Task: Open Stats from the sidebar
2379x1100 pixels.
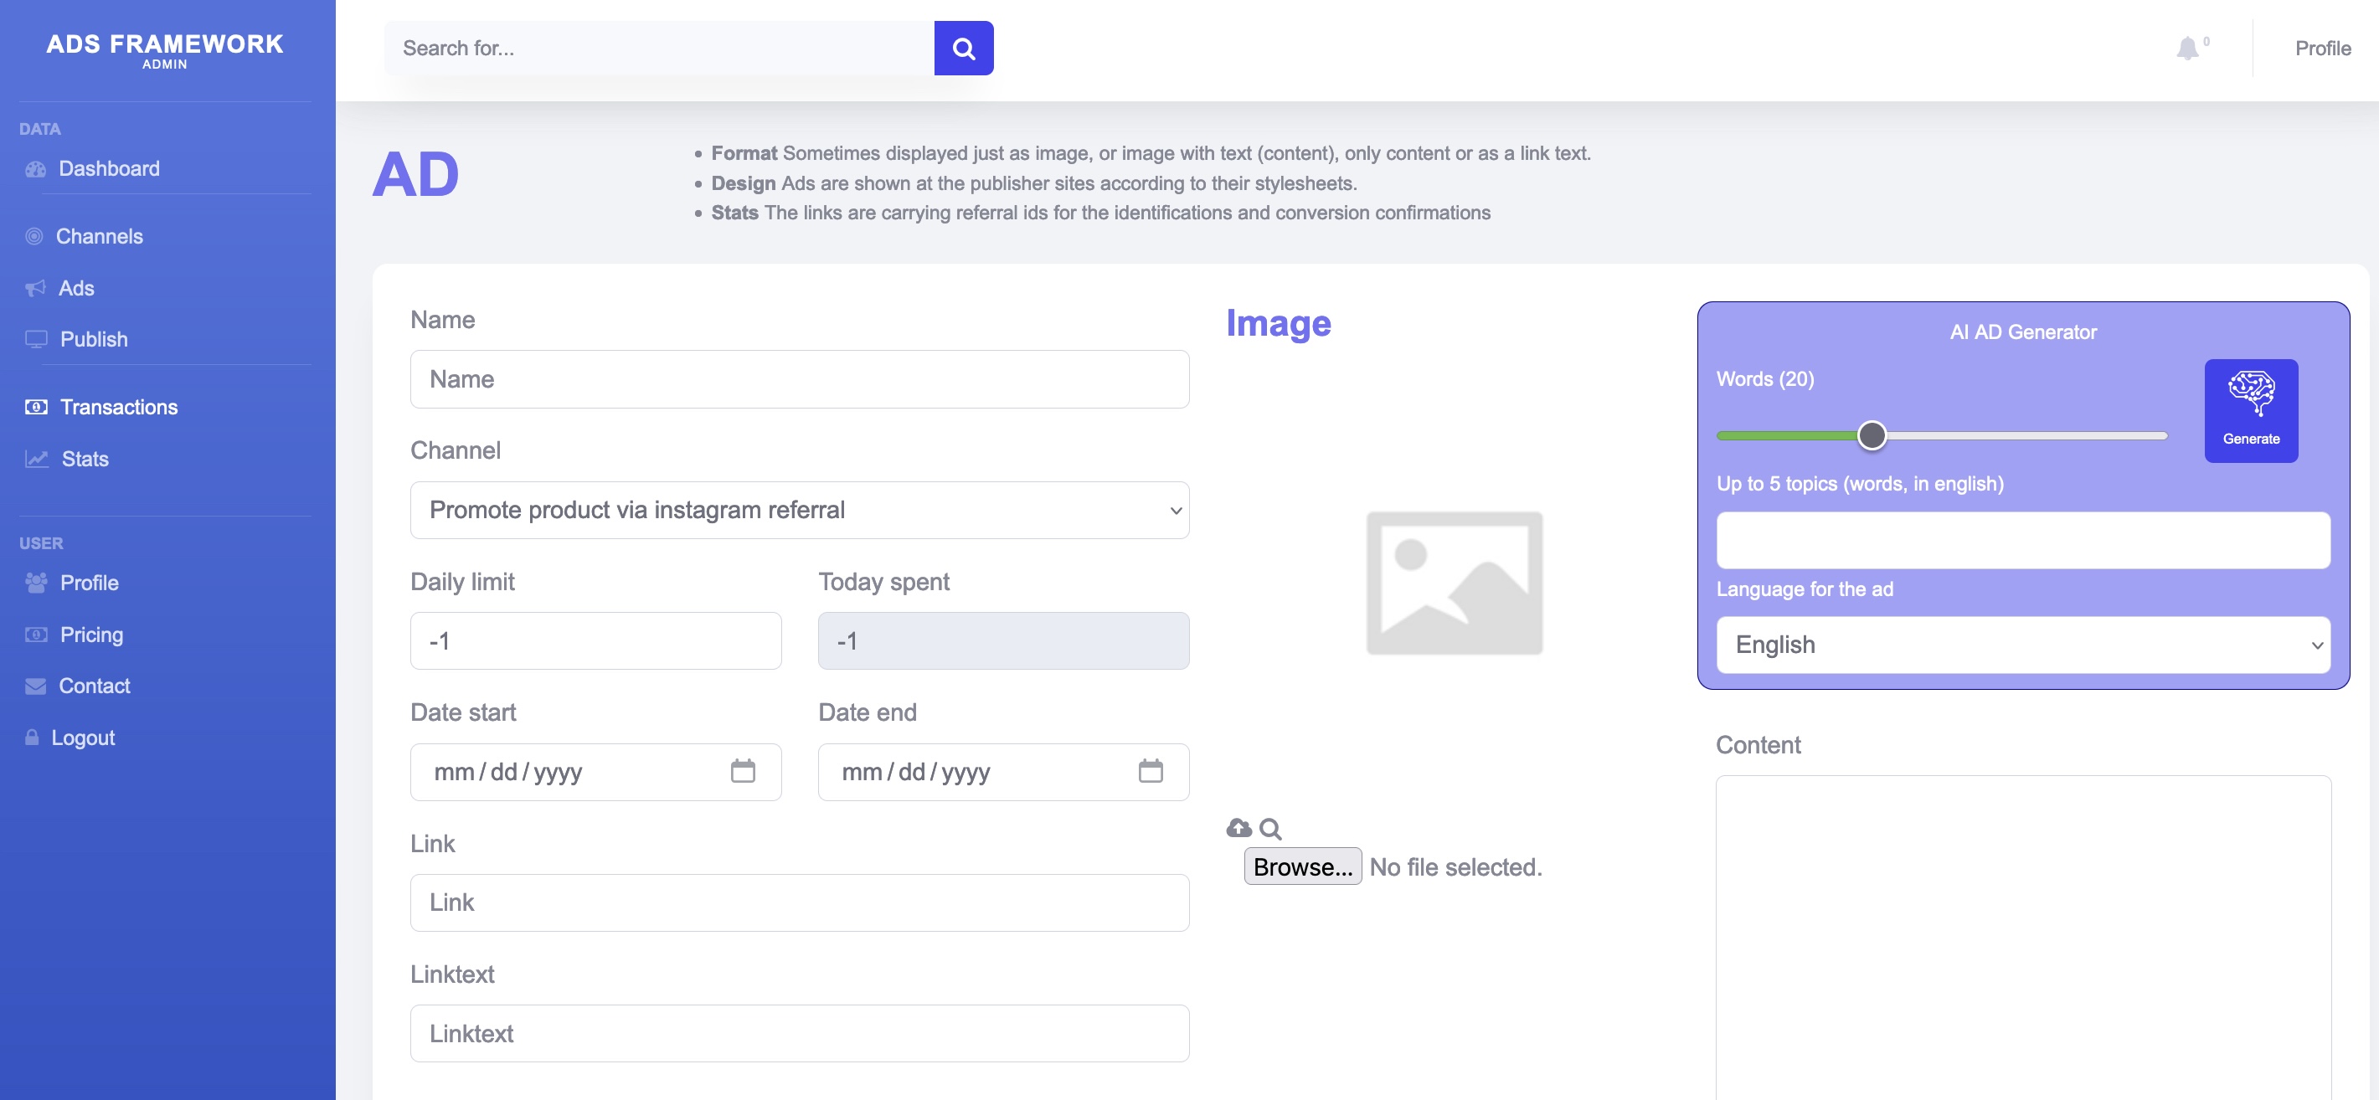Action: (85, 459)
